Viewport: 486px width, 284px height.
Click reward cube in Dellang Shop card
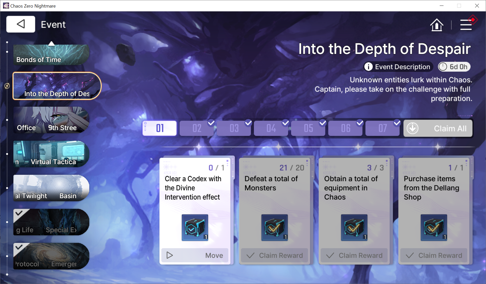[434, 228]
